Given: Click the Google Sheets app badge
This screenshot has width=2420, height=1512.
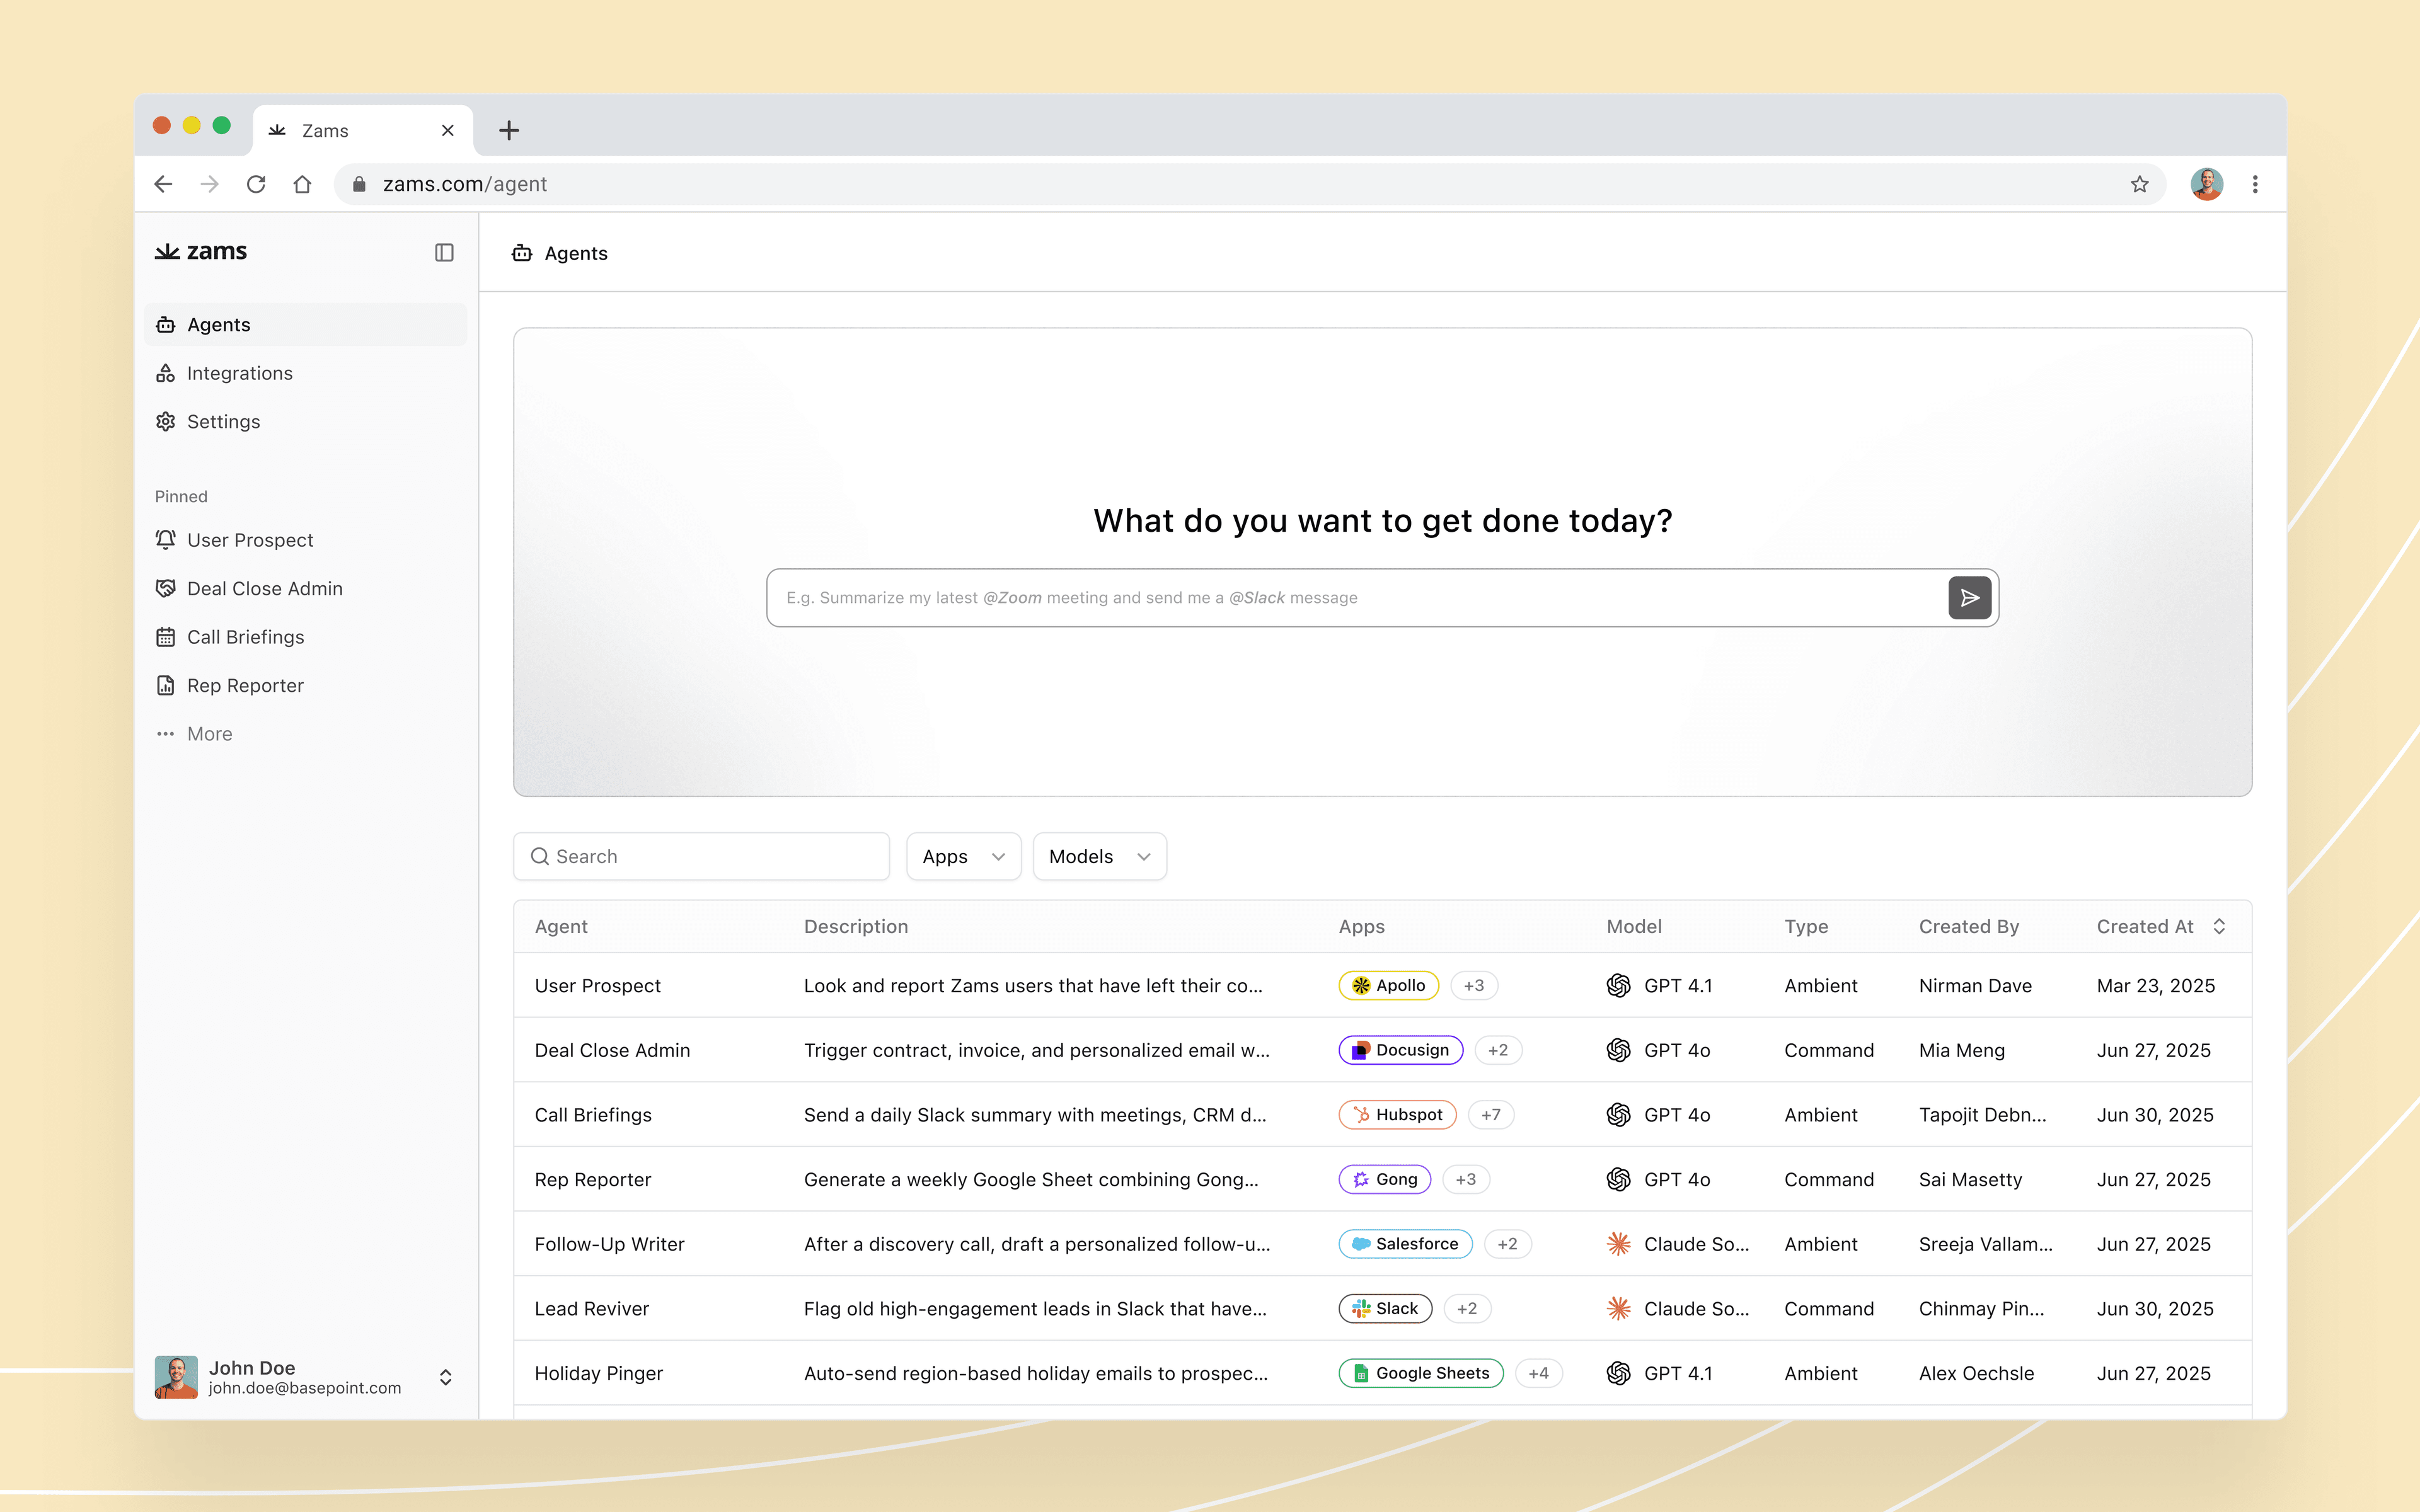Looking at the screenshot, I should pos(1420,1373).
